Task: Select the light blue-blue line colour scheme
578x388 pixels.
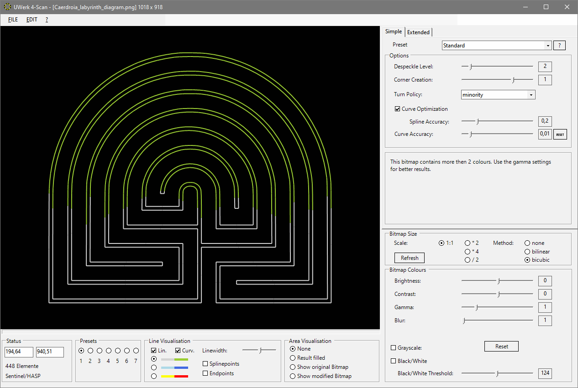Action: tap(153, 367)
